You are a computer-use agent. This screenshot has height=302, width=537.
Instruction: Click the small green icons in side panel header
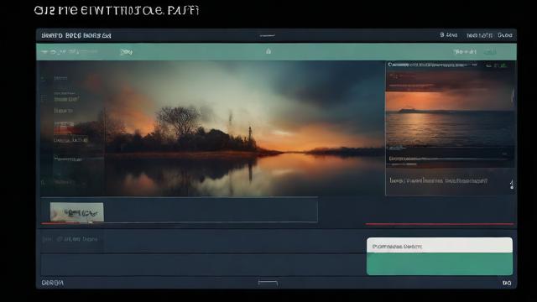498,65
